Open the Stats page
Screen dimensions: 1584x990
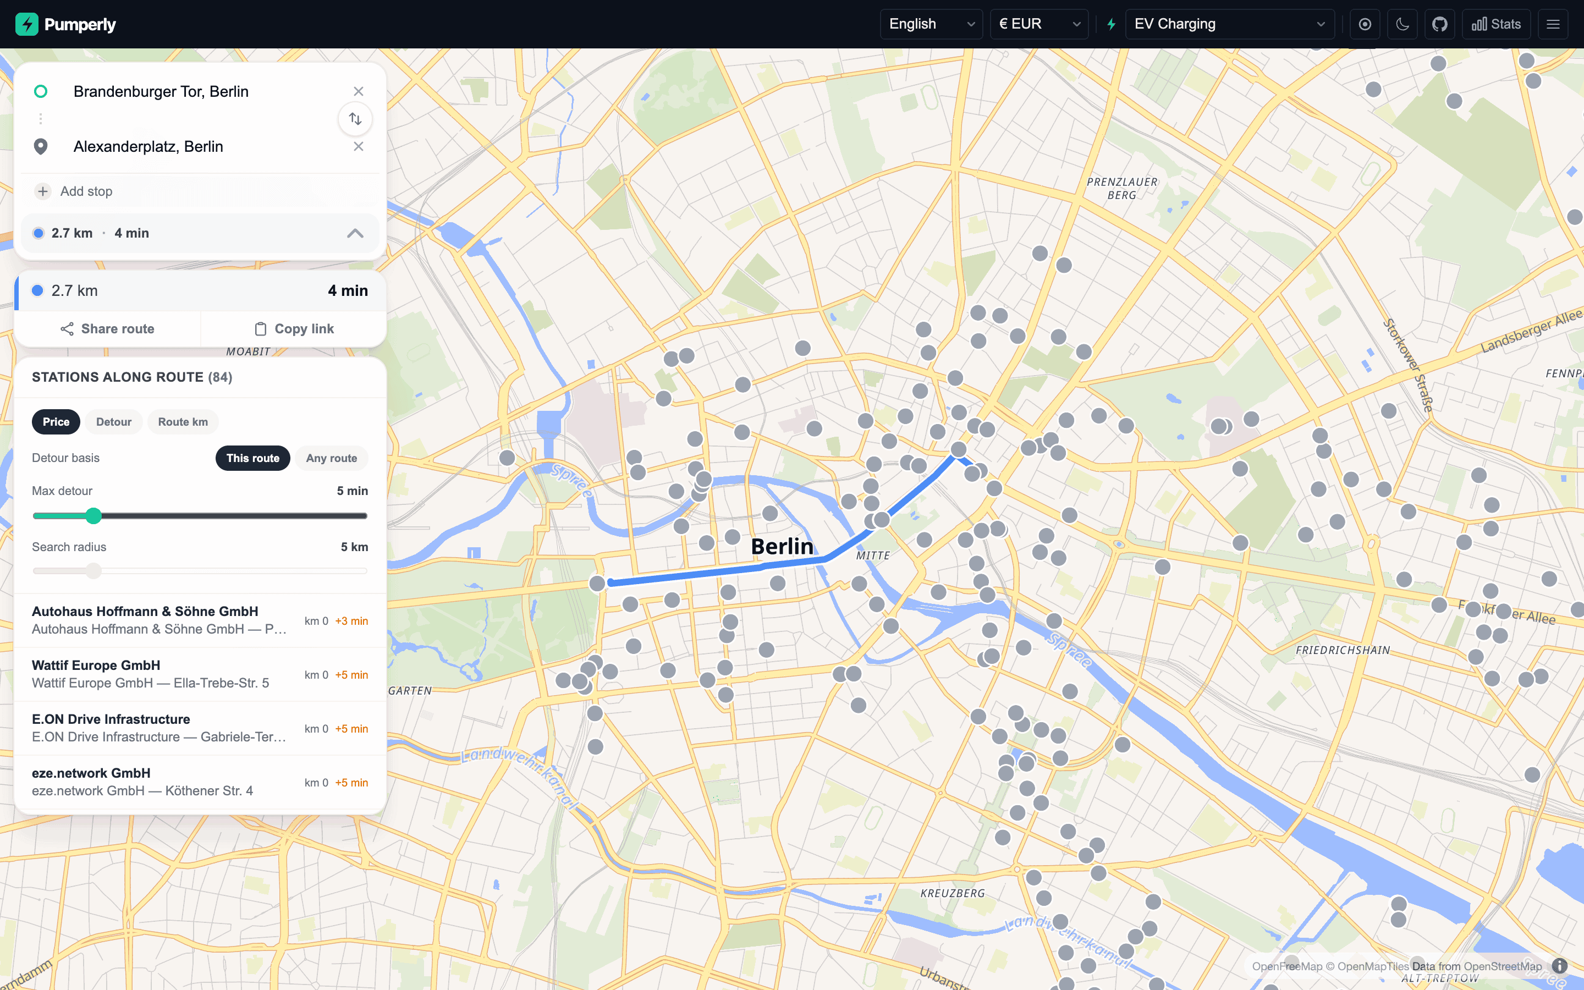1495,24
